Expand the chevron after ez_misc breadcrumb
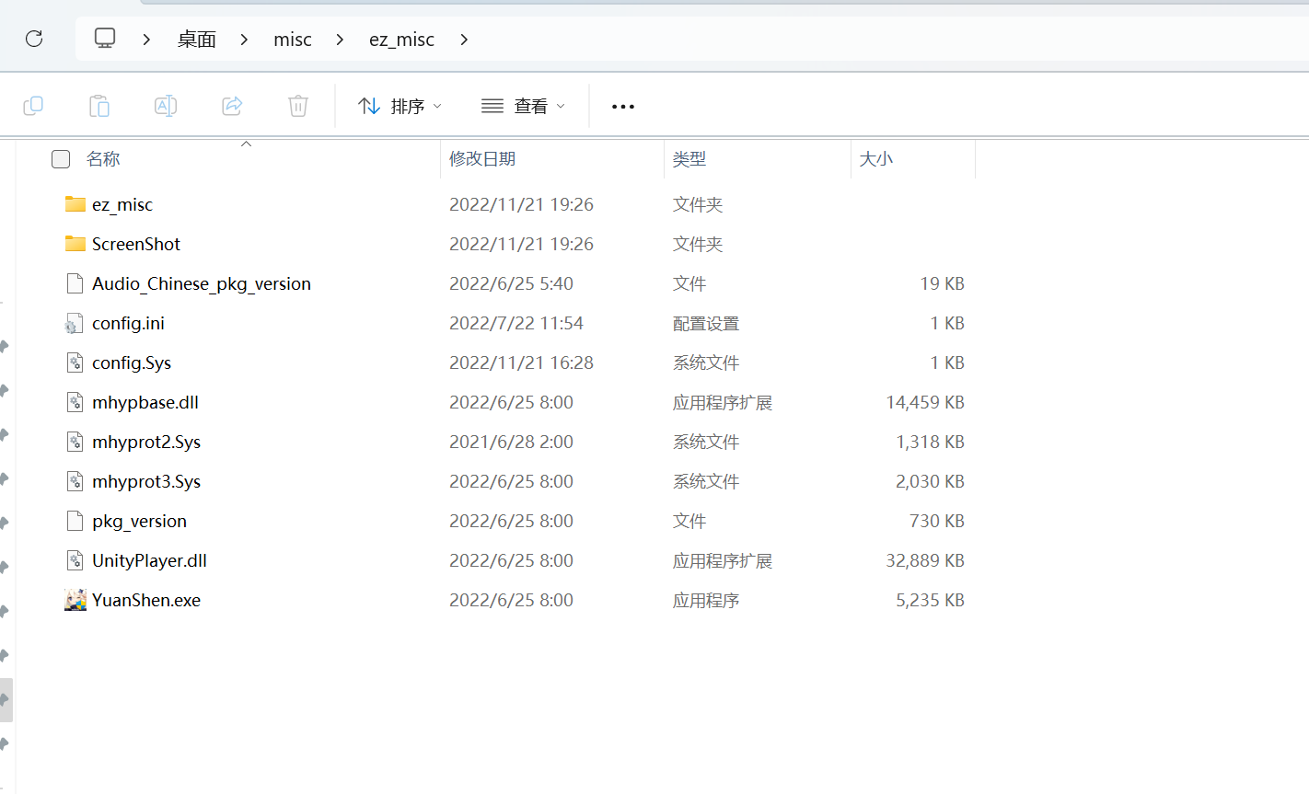 click(464, 40)
